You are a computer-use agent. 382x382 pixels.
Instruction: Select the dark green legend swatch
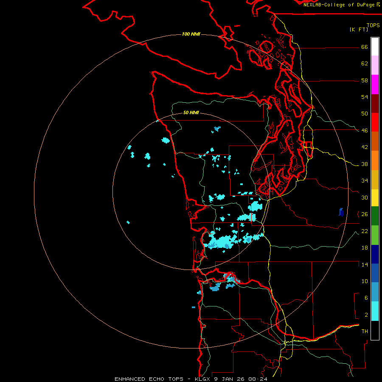point(375,216)
